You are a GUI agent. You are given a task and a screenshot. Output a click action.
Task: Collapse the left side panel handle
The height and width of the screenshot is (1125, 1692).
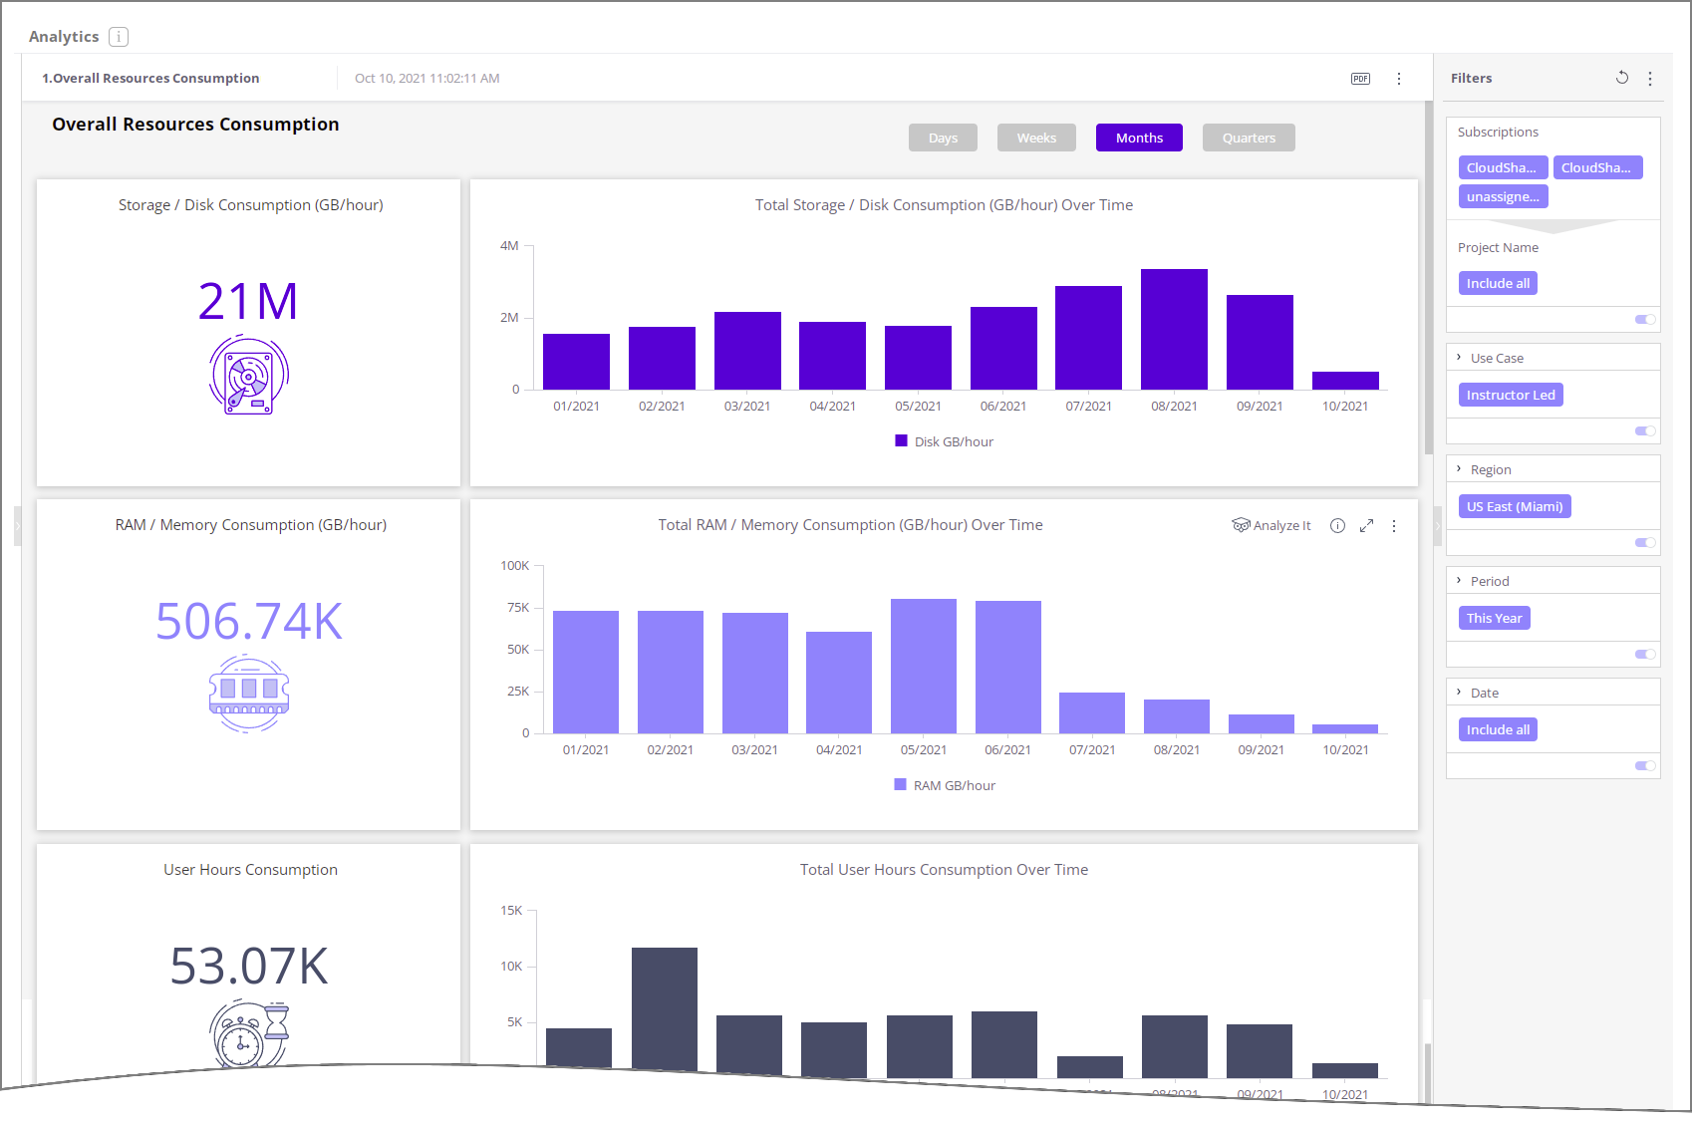[17, 526]
